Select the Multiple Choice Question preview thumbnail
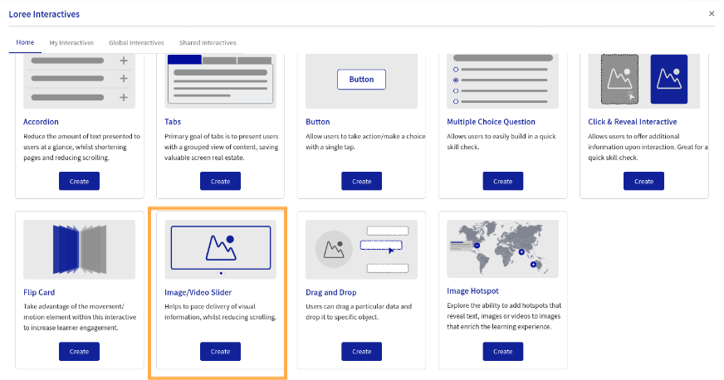The image size is (724, 380). 503,81
